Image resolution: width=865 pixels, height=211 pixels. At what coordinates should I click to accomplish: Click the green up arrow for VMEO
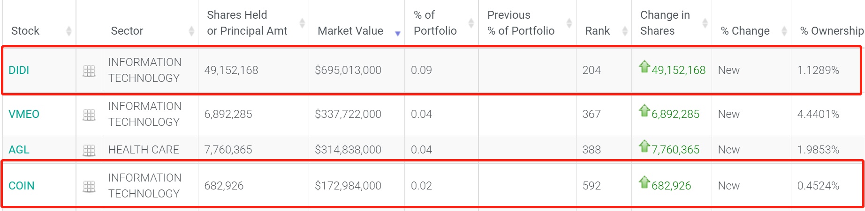click(x=645, y=111)
